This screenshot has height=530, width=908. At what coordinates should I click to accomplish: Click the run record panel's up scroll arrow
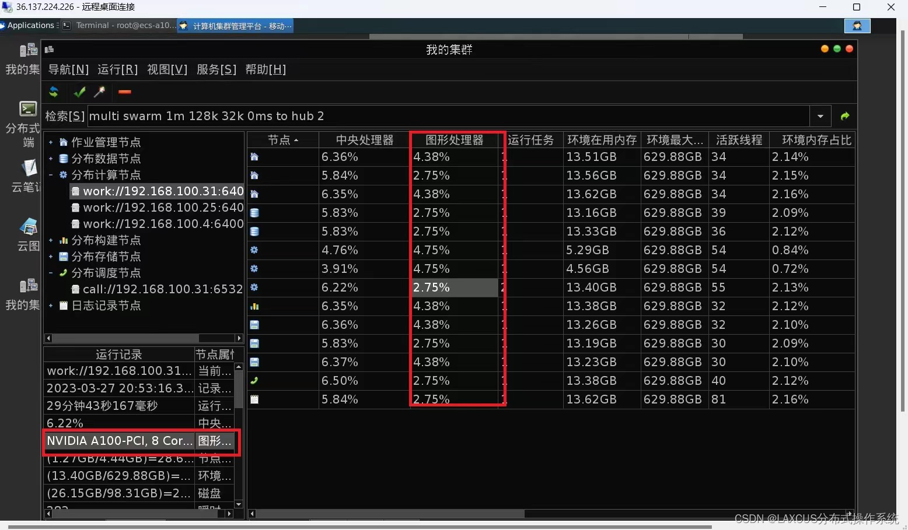tap(239, 367)
